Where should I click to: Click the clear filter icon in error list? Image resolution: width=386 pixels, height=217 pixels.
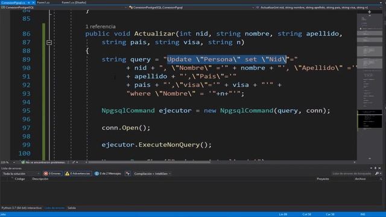pyautogui.click(x=127, y=174)
